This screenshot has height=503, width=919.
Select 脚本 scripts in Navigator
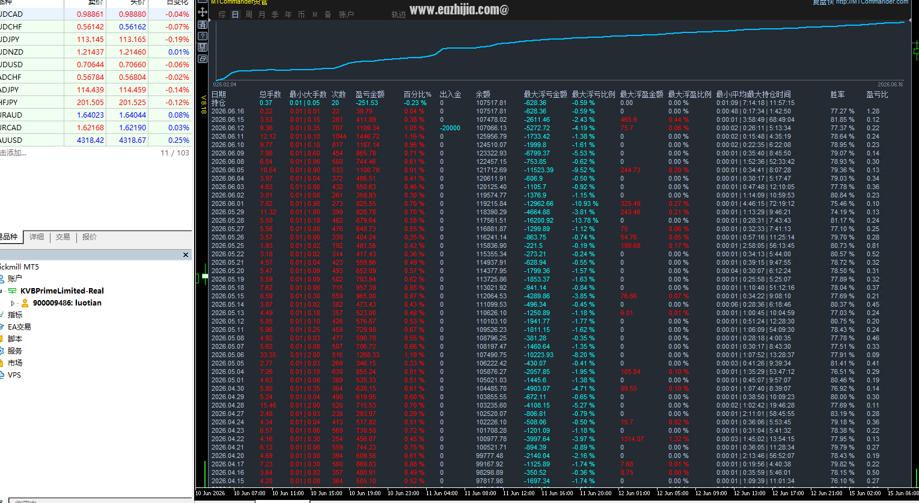click(15, 339)
